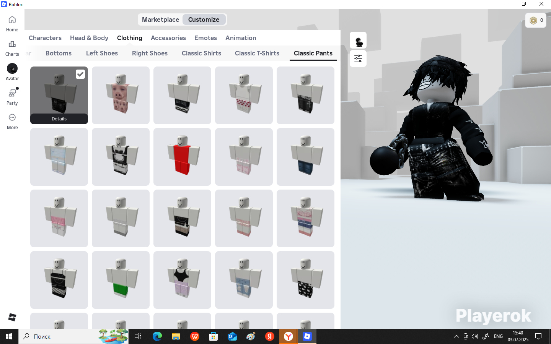Viewport: 551px width, 344px height.
Task: Open the Accessories category
Action: pos(168,38)
